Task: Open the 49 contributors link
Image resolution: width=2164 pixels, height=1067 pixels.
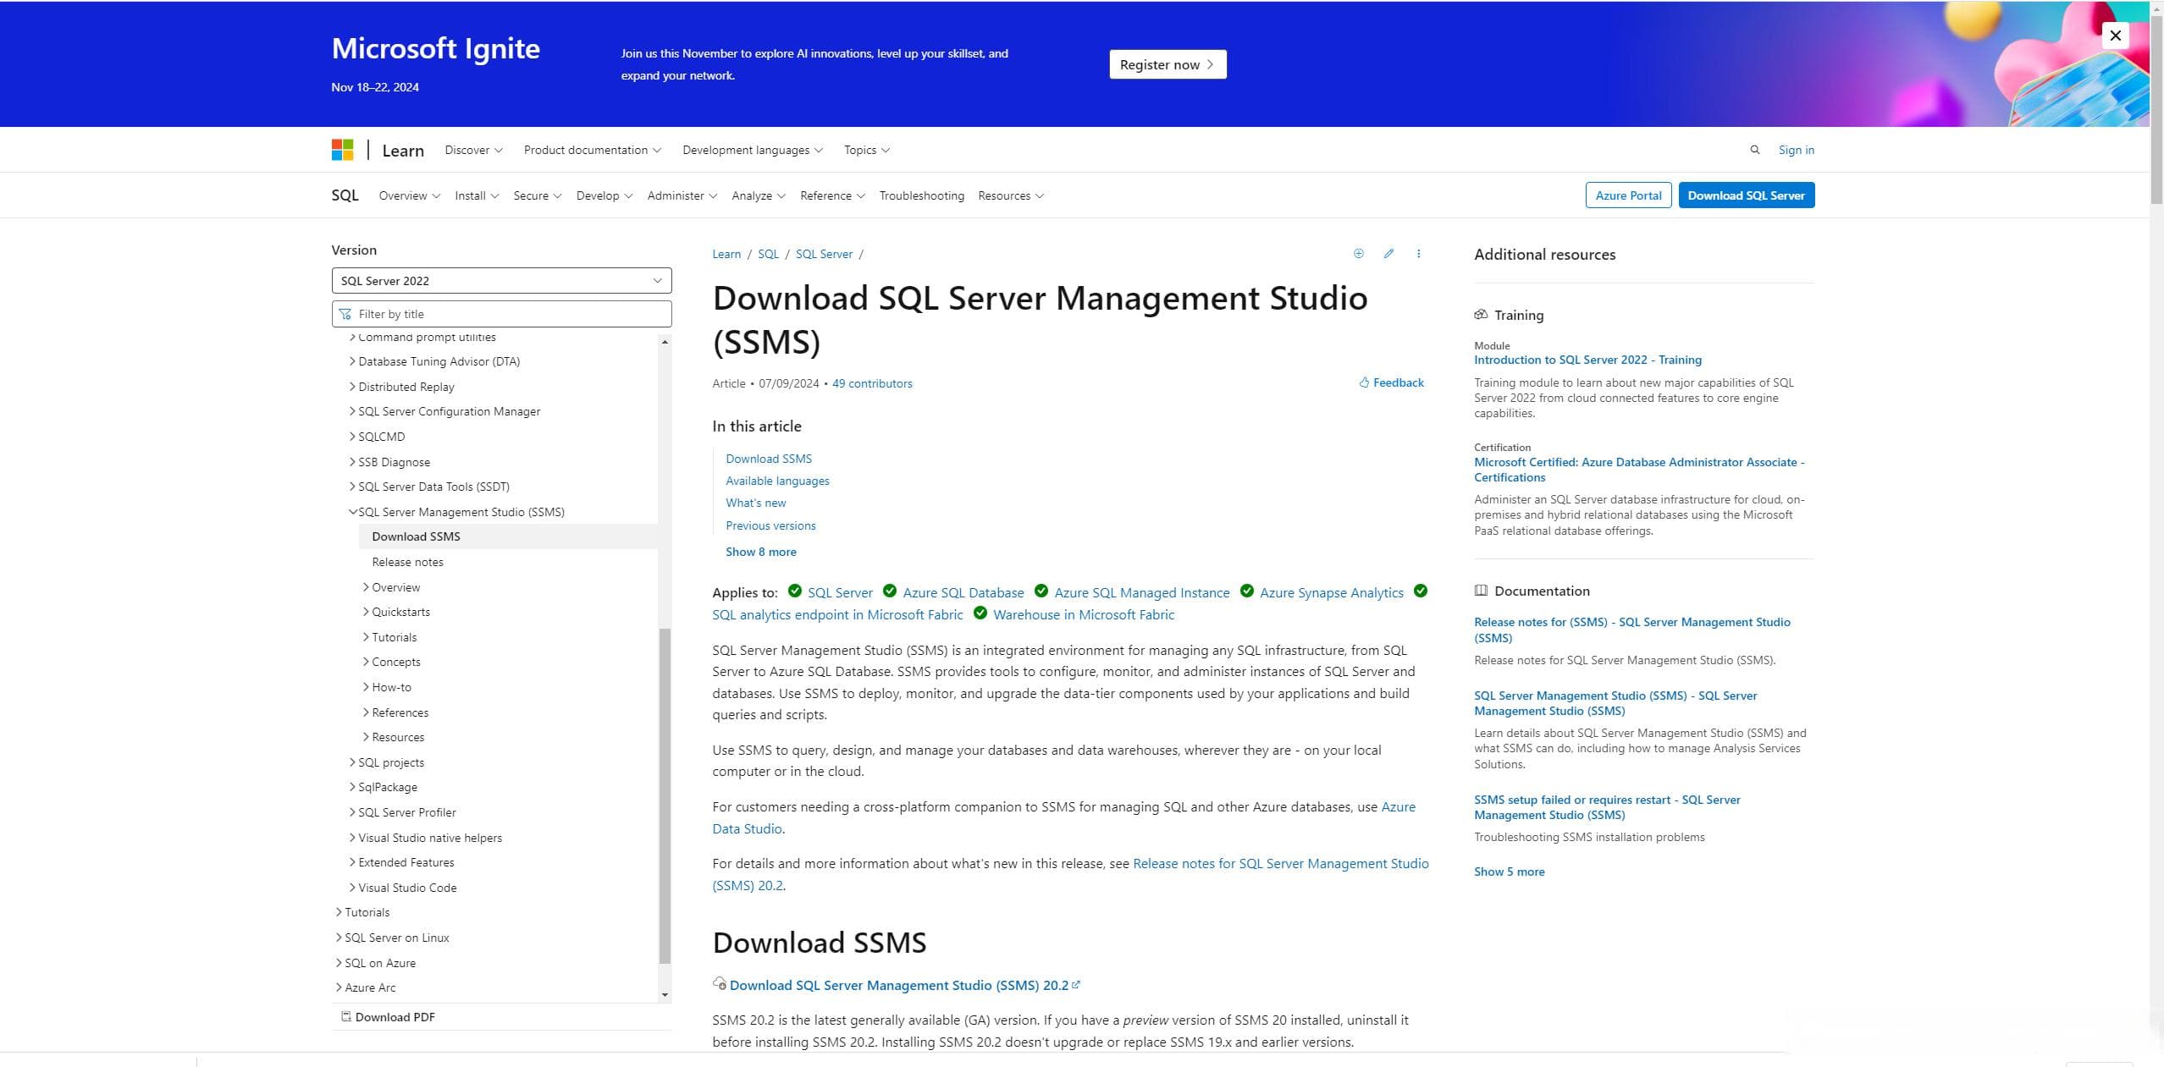Action: pyautogui.click(x=872, y=383)
